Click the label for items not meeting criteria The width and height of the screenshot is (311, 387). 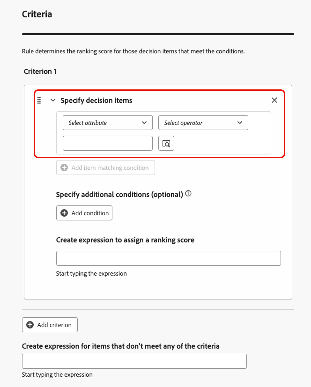point(120,346)
